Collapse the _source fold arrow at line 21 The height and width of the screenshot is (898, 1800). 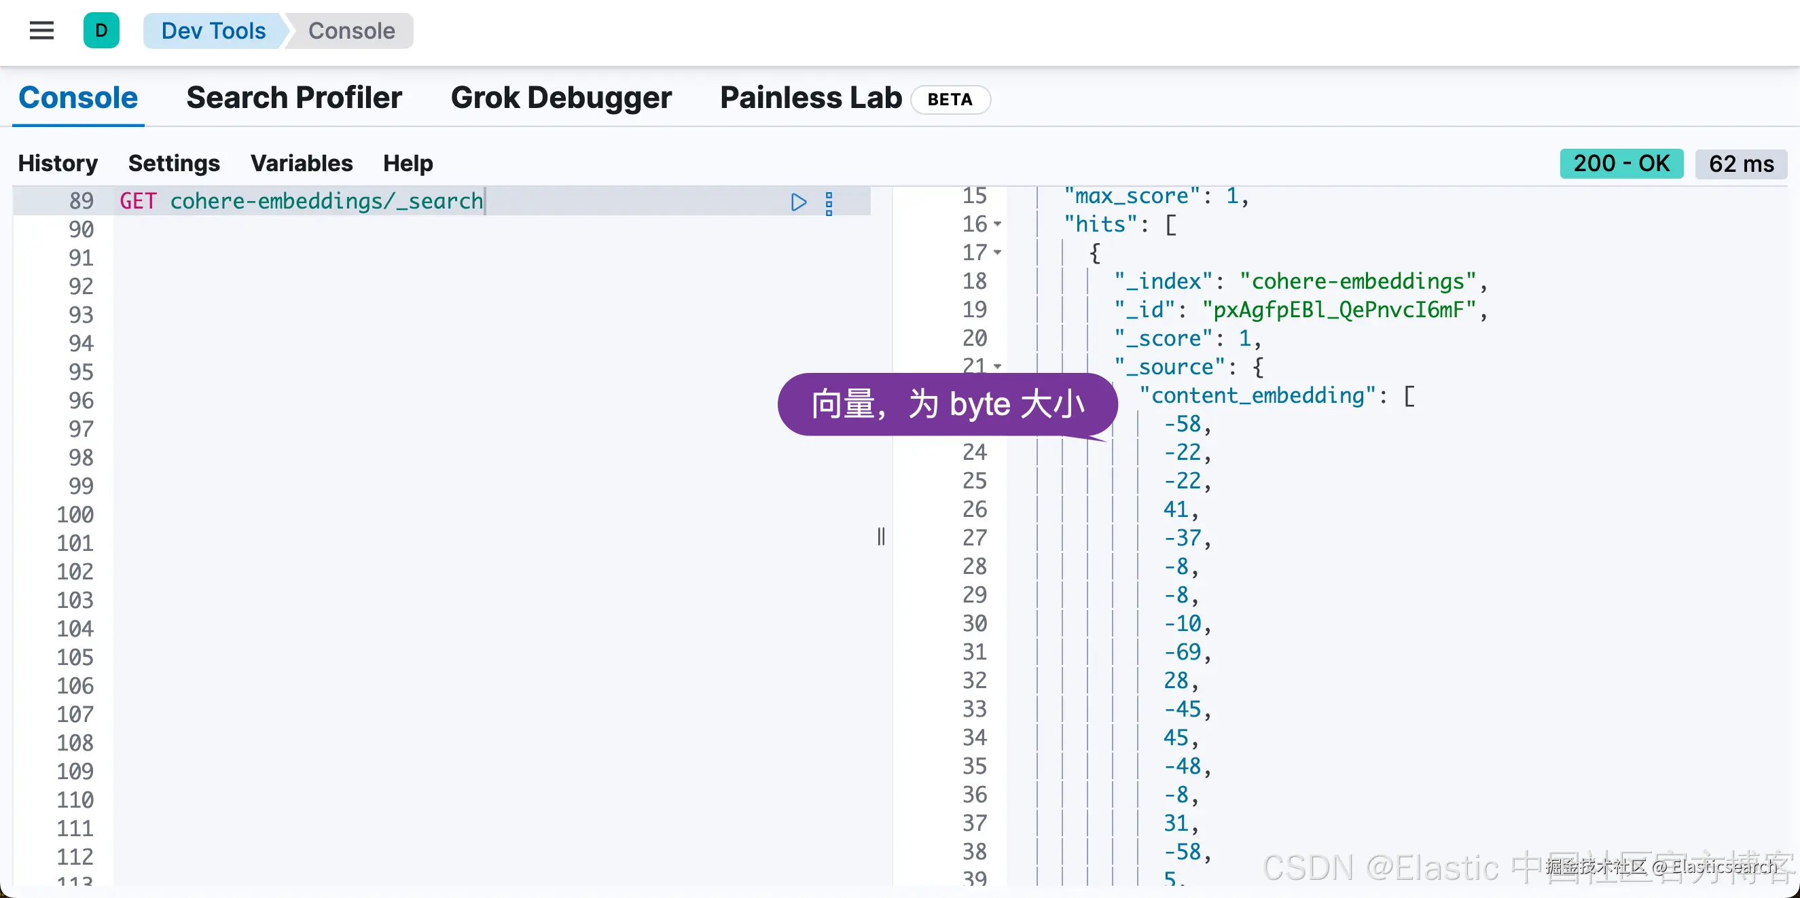point(998,366)
